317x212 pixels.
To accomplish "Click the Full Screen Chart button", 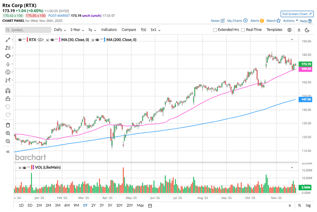I will tap(297, 14).
